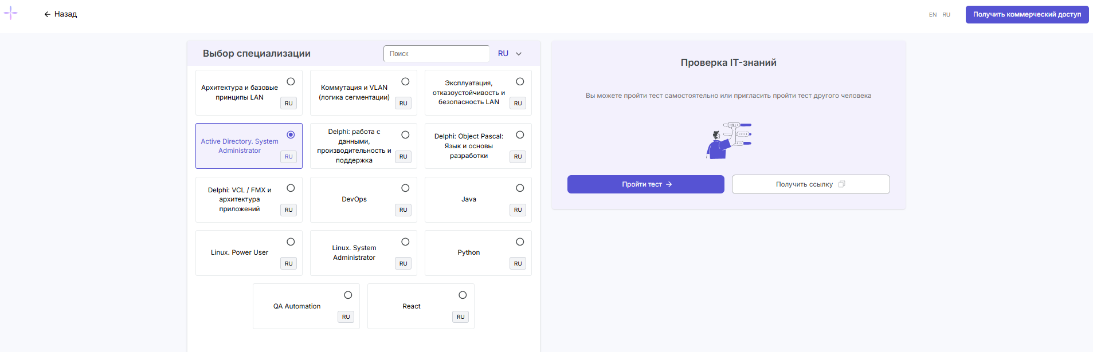
Task: Expand the RU language dropdown chevron
Action: pyautogui.click(x=519, y=54)
